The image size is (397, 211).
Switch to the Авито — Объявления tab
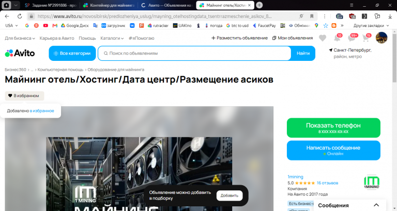pyautogui.click(x=167, y=5)
